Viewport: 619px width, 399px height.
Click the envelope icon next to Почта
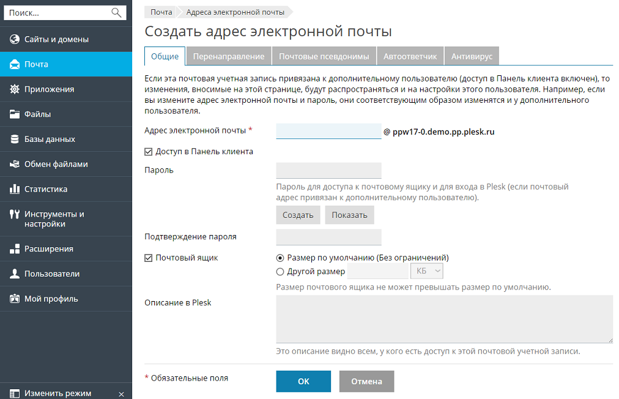15,64
